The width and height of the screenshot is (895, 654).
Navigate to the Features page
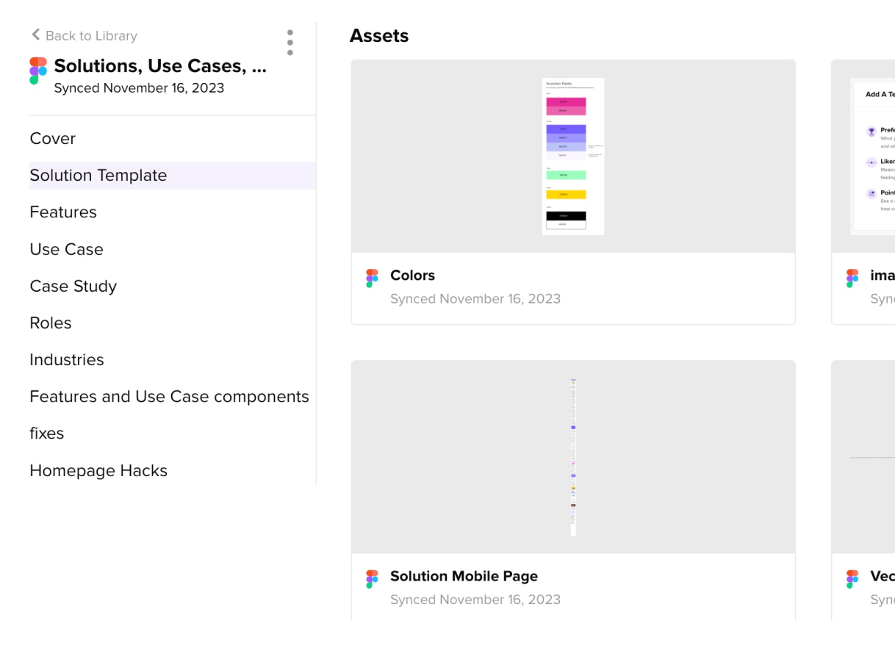63,212
